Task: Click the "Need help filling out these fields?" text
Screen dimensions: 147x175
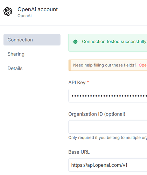Action: pyautogui.click(x=105, y=65)
